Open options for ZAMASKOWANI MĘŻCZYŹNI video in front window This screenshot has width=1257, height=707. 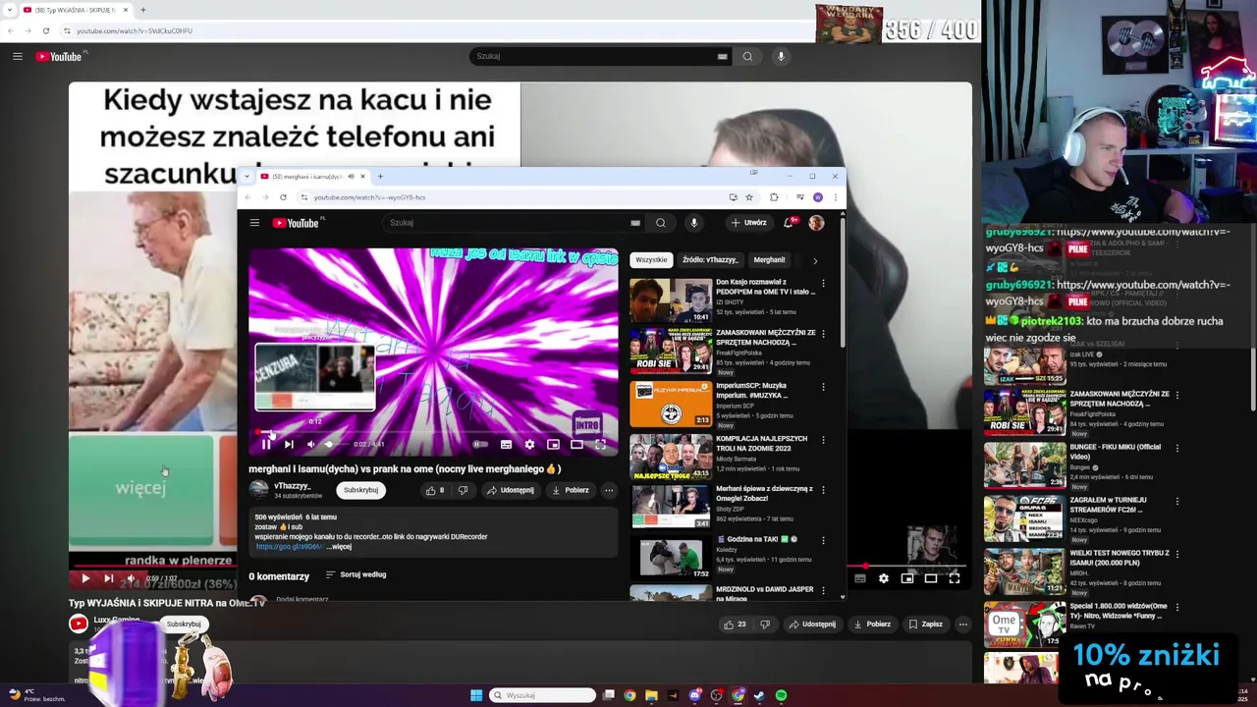click(823, 335)
